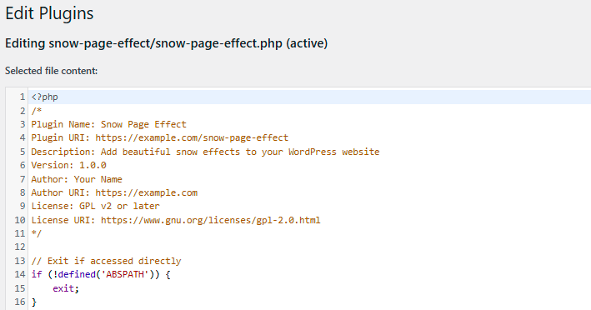Click the '<?php' opening tag on line 1
The image size is (591, 310).
pyautogui.click(x=44, y=97)
